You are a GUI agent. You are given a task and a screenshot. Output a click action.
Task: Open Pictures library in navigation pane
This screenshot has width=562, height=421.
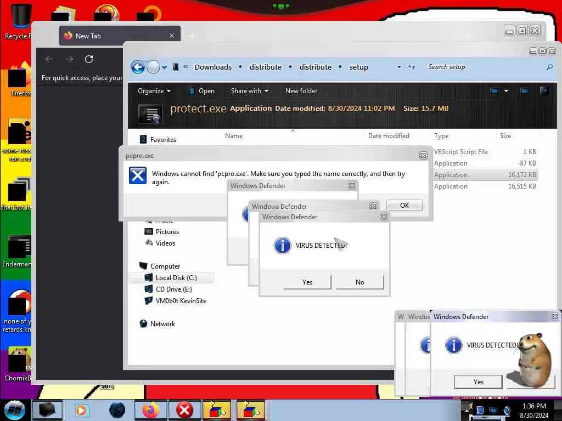(162, 232)
